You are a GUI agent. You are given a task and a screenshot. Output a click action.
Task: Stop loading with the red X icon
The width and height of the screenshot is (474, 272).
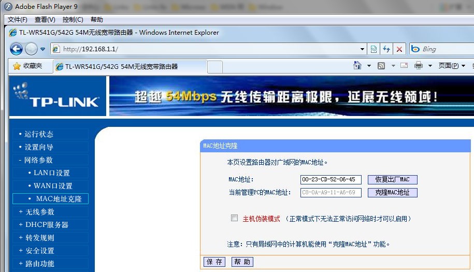tap(399, 49)
